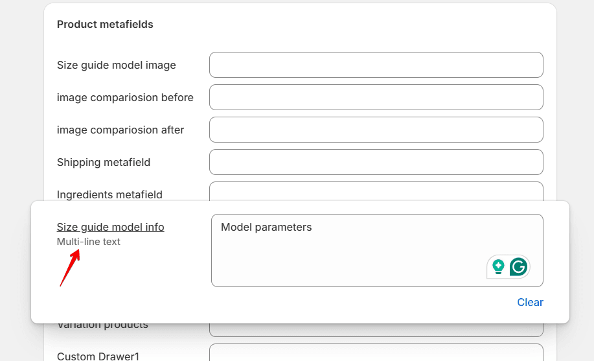Image resolution: width=594 pixels, height=361 pixels.
Task: Focus the Size guide model image field
Action: click(376, 65)
